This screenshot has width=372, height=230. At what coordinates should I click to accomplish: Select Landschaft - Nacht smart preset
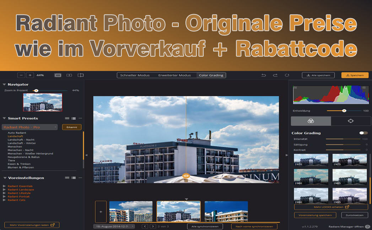21,139
